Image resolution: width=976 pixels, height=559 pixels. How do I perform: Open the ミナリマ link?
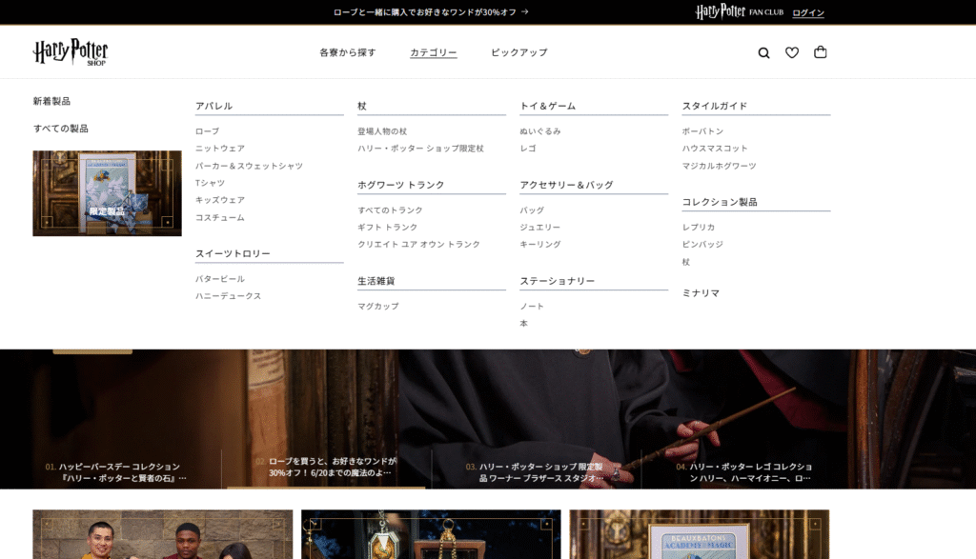(x=701, y=293)
